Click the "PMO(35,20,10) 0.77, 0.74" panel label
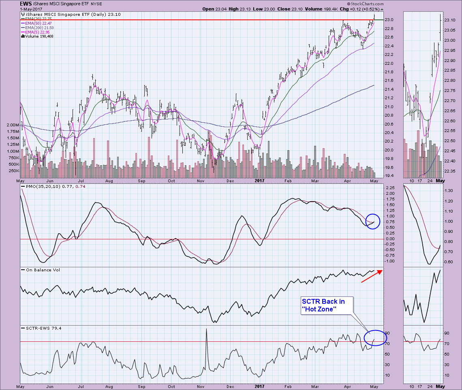Screen dimensions: 462x390 pyautogui.click(x=56, y=186)
